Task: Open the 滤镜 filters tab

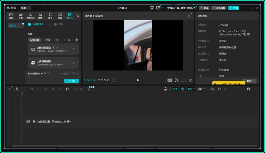Action: pos(40,16)
